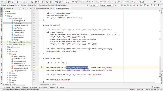The height and width of the screenshot is (91, 163).
Task: Open the Refactor menu
Action: [x=37, y=2]
